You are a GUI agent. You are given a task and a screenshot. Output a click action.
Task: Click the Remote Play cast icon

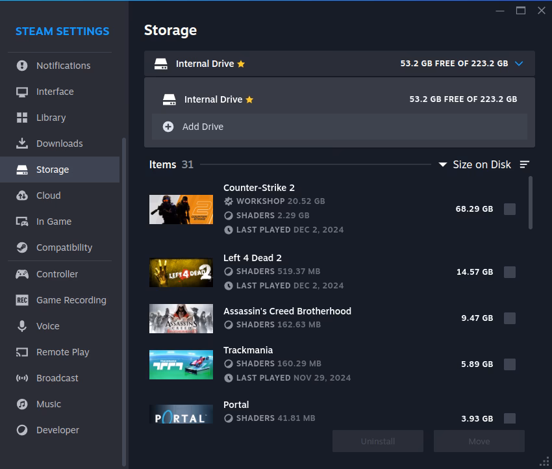click(22, 352)
